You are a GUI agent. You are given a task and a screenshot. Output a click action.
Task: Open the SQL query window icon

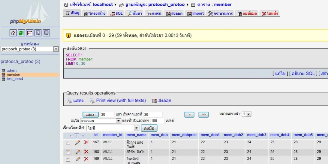tap(30, 33)
